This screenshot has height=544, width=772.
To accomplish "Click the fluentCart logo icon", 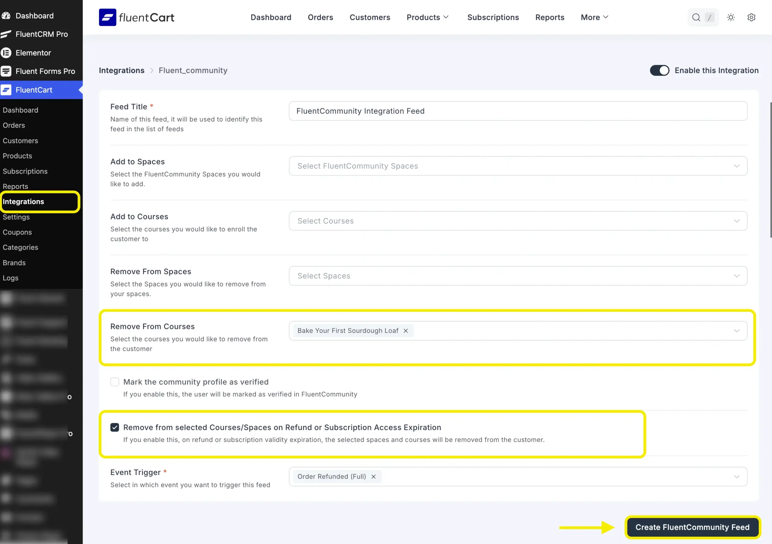I will tap(107, 17).
